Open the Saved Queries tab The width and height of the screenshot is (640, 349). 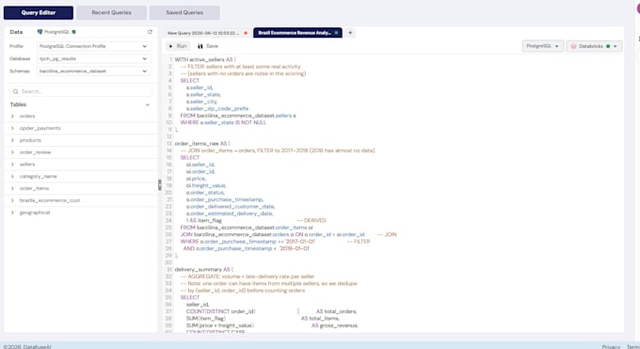click(184, 12)
